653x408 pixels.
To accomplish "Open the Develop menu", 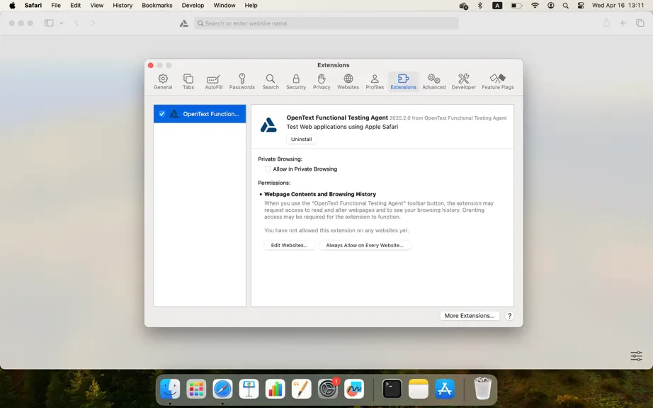I will pos(193,6).
